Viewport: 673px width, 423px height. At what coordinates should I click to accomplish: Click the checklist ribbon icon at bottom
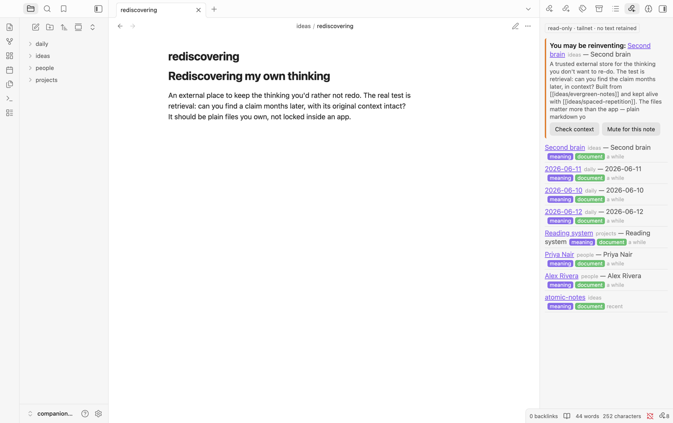(9, 113)
